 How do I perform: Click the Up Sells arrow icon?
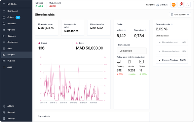click(4, 30)
